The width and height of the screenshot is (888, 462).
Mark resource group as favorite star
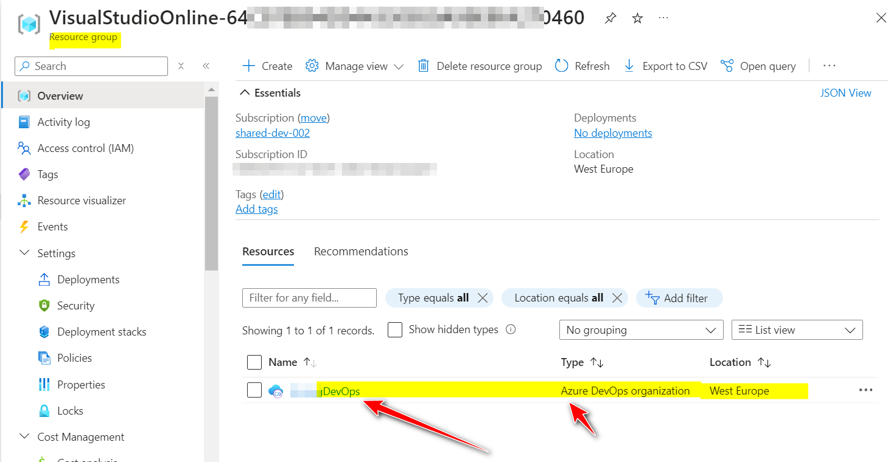pos(637,18)
